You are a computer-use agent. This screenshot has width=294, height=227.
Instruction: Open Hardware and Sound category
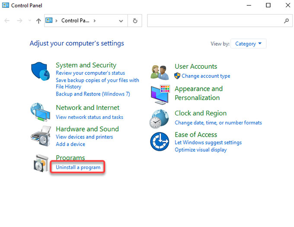87,129
